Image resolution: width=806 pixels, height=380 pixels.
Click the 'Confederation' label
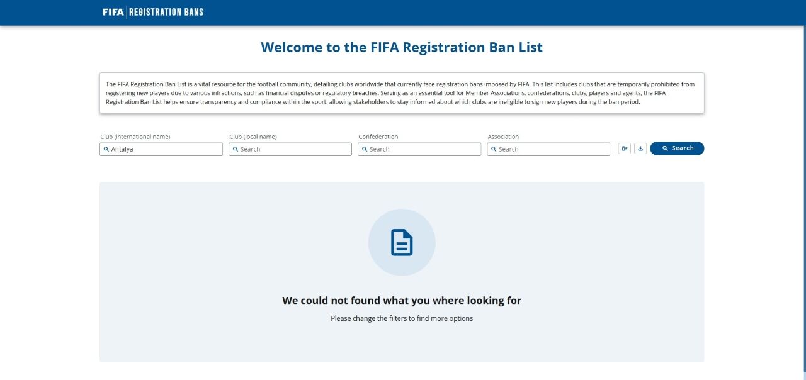click(378, 137)
